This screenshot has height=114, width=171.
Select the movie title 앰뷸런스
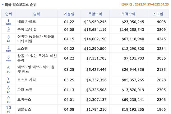[24, 109]
